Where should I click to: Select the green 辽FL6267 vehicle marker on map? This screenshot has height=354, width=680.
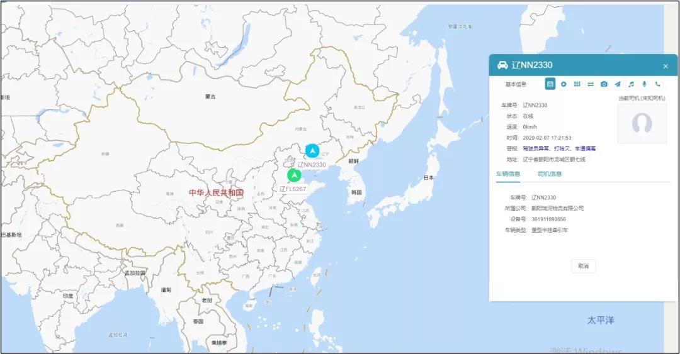click(294, 175)
